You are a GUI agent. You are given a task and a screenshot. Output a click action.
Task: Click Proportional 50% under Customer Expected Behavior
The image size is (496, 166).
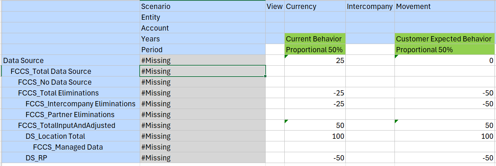click(445, 50)
